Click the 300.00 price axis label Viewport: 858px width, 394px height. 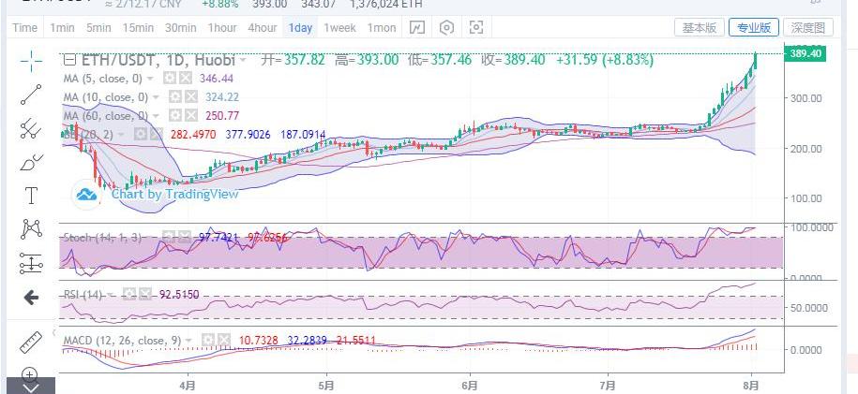click(x=805, y=98)
